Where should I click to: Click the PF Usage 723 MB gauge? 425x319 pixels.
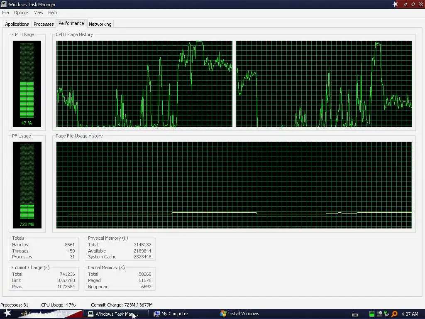27,185
